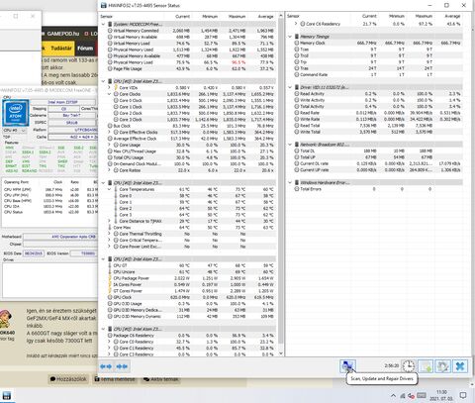Click the Memory Clock sensor icon
This screenshot has width=475, height=403.
[x=297, y=43]
